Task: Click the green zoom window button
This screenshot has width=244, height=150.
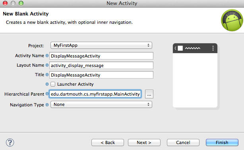Action: pyautogui.click(x=21, y=3)
